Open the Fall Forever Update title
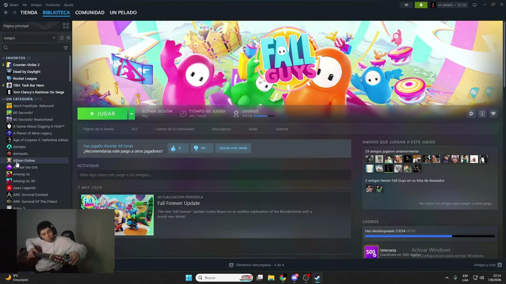Viewport: 506px width, 284px height. pyautogui.click(x=179, y=203)
